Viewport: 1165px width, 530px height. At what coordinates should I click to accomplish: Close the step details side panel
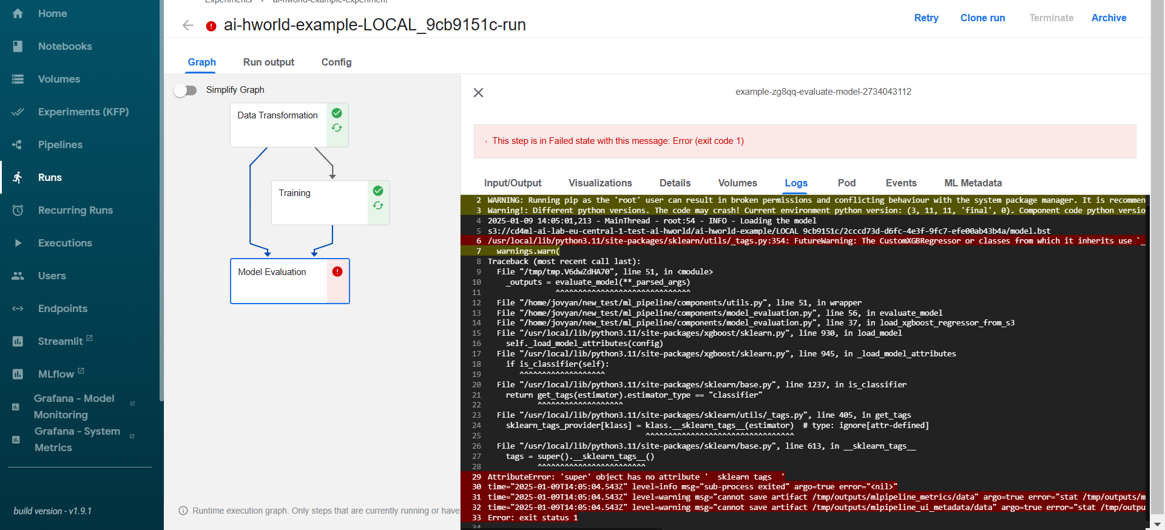[478, 92]
